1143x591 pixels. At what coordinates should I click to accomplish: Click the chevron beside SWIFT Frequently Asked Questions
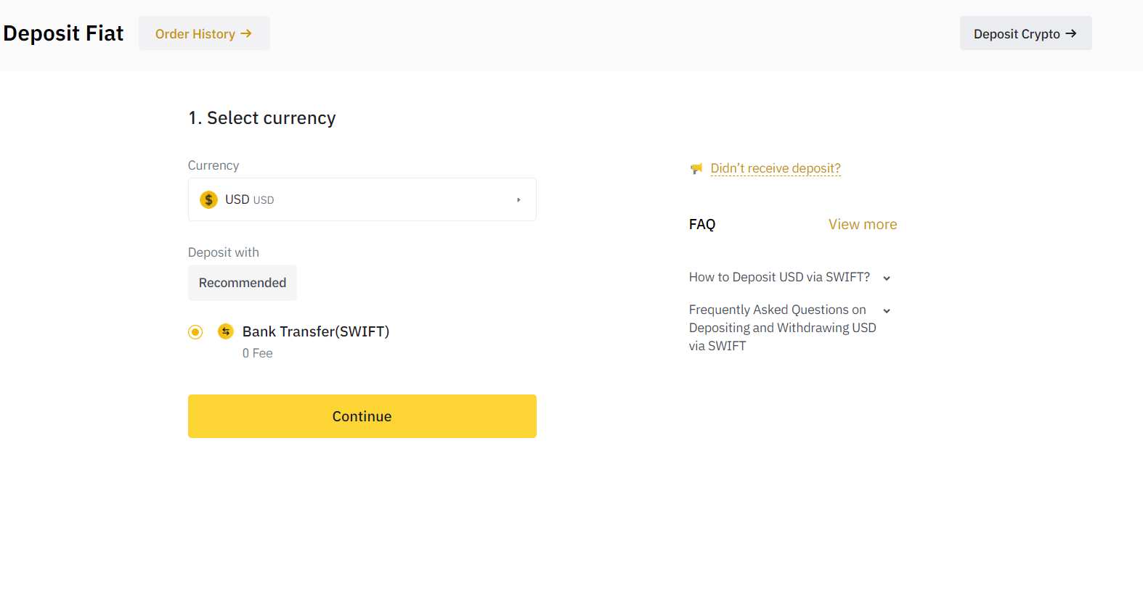[x=887, y=310]
